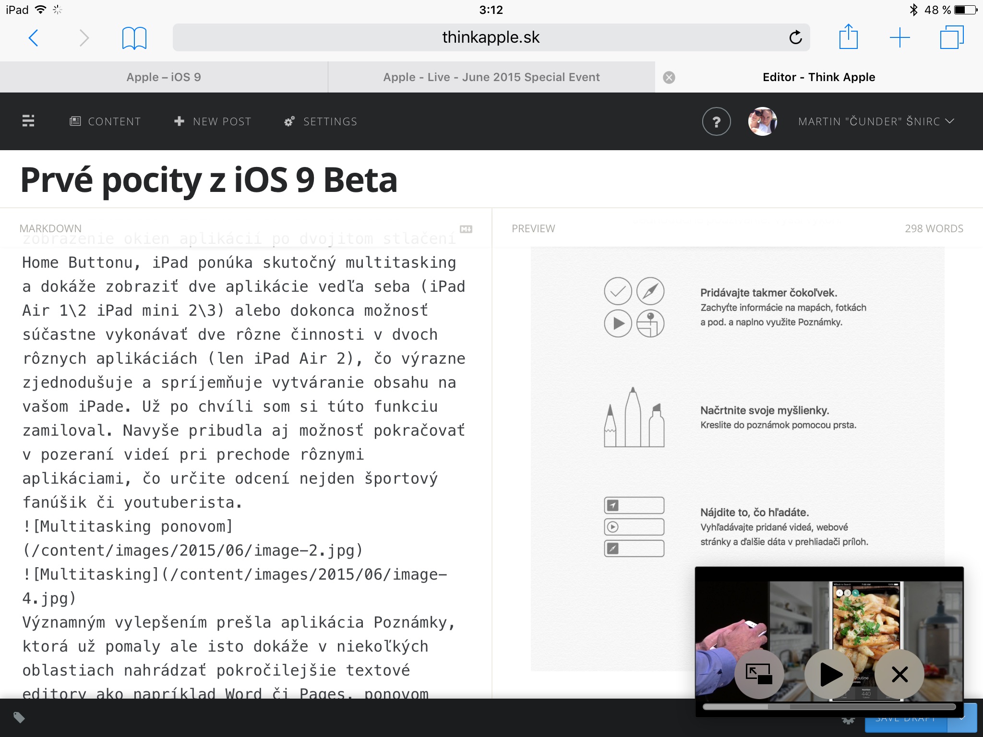Play the picture-in-picture video

click(x=830, y=674)
